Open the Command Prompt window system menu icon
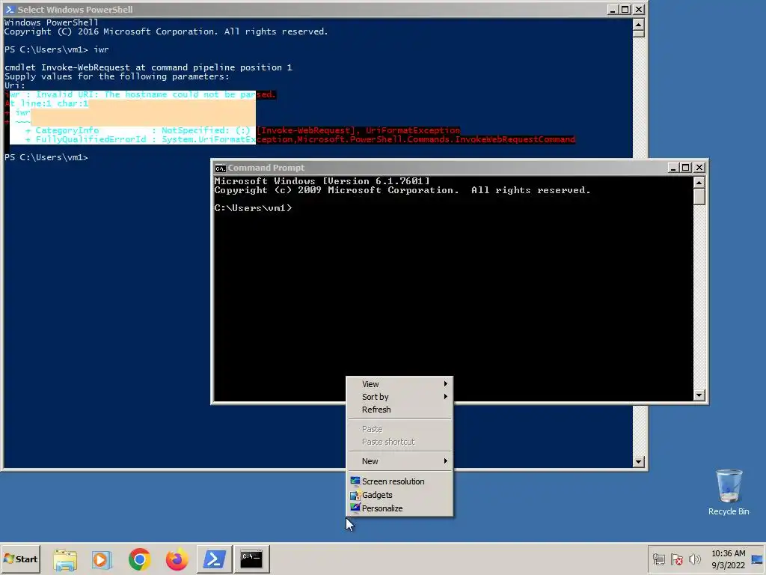 click(221, 168)
